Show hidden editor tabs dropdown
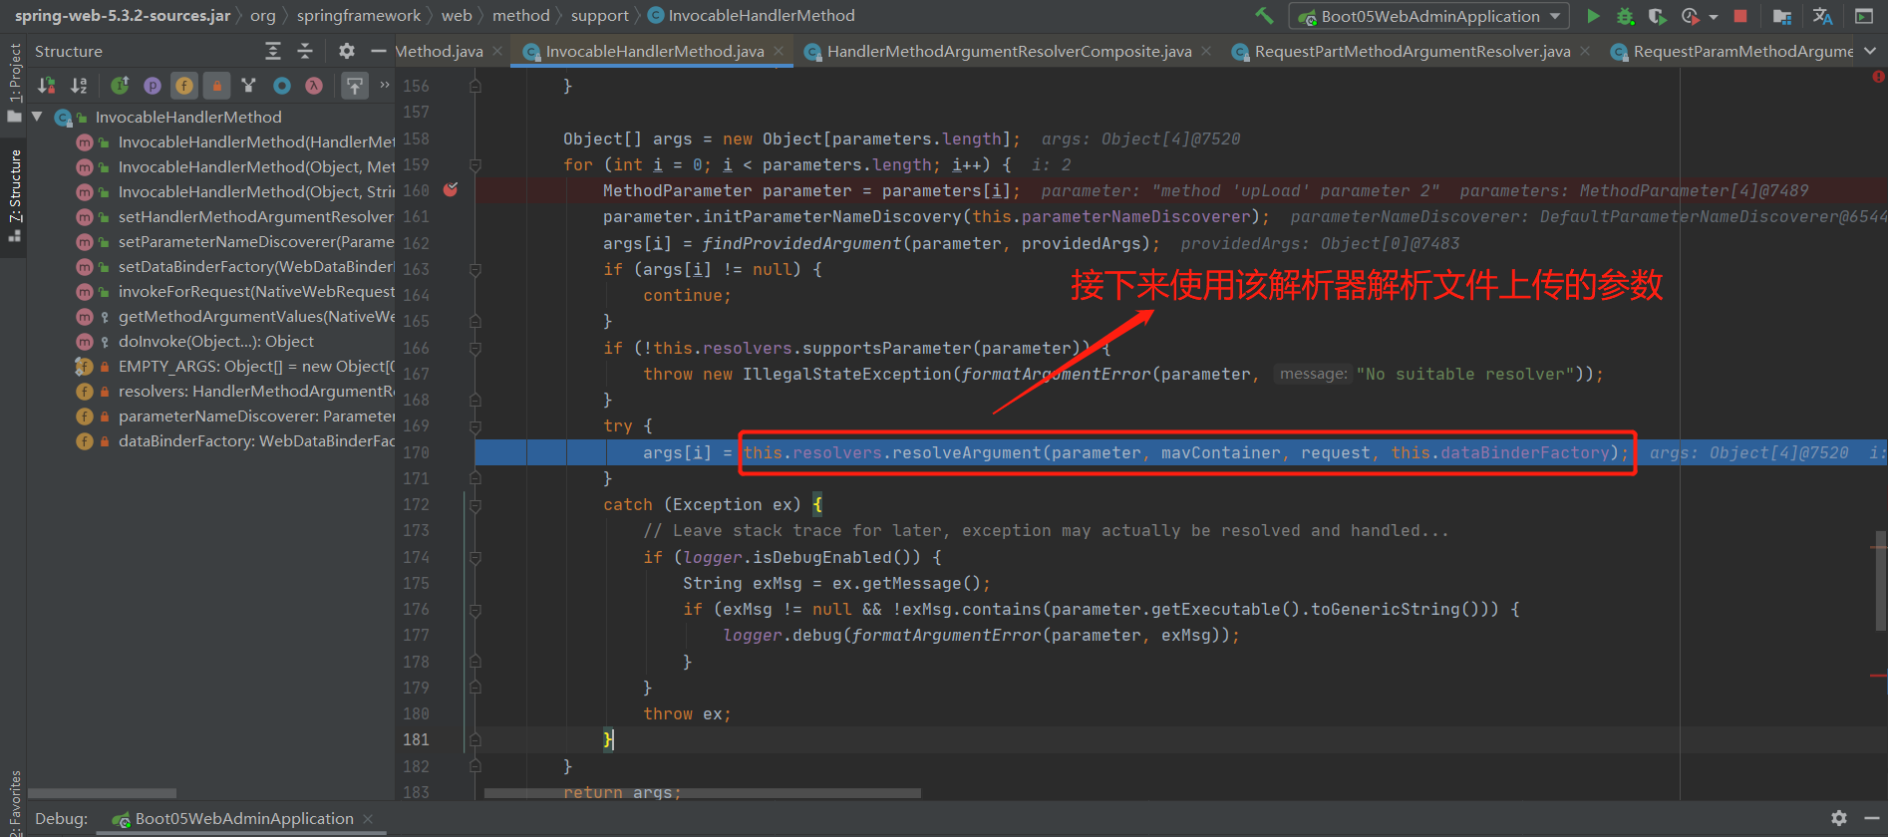The image size is (1888, 837). [x=1869, y=51]
